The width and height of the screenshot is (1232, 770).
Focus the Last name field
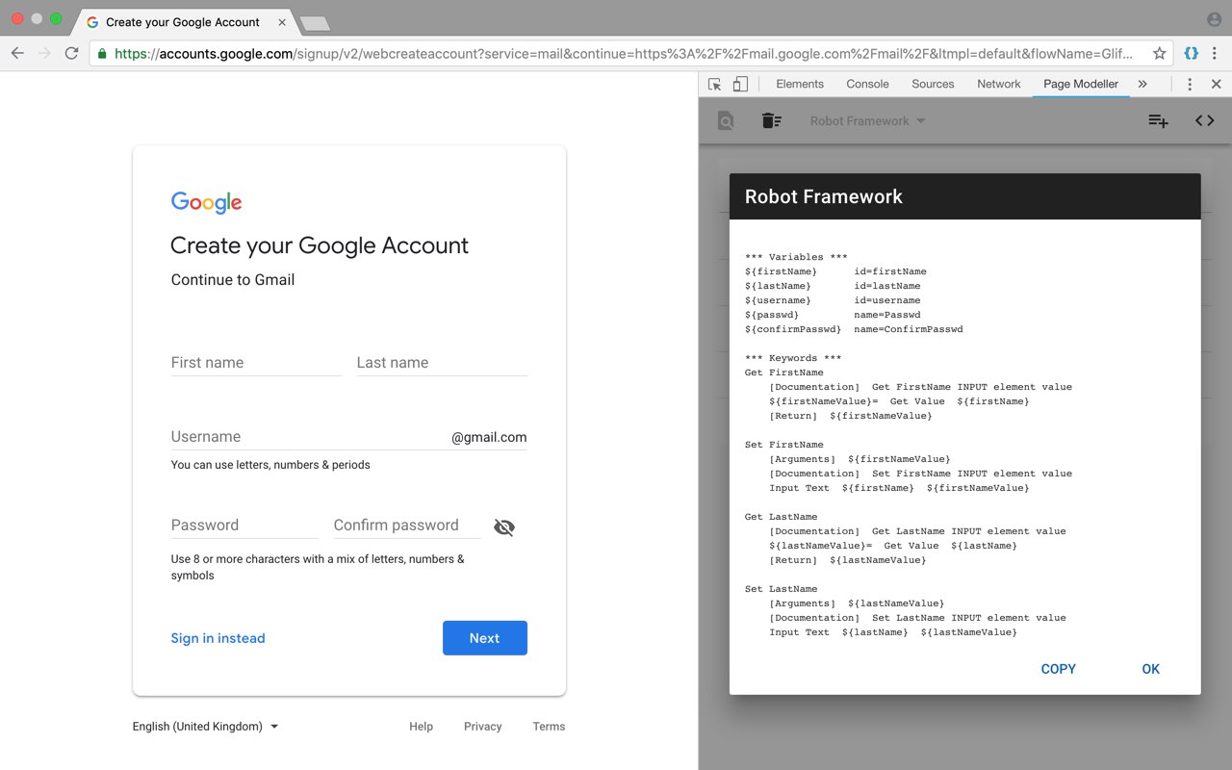pos(442,363)
